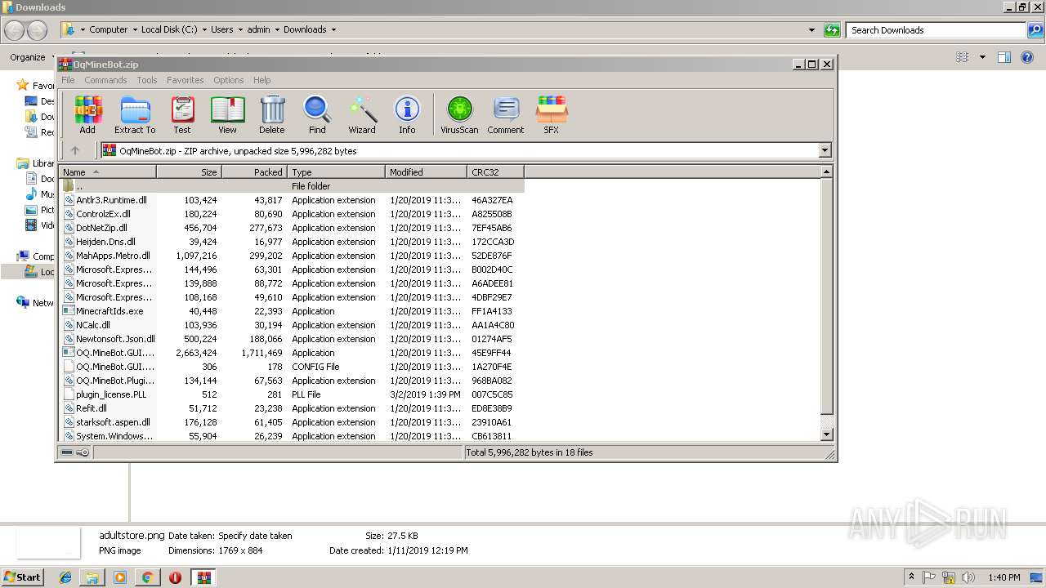Select NCalc.dll file row

click(x=292, y=325)
